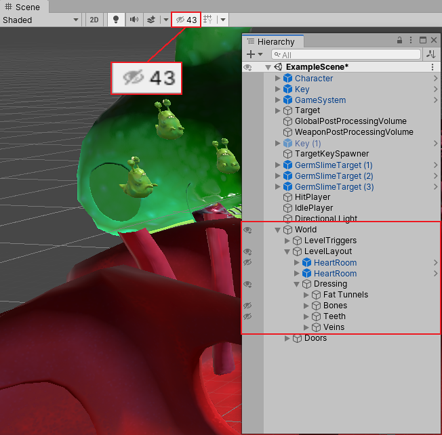Select the Key prefab icon
This screenshot has height=435, width=442.
click(287, 89)
